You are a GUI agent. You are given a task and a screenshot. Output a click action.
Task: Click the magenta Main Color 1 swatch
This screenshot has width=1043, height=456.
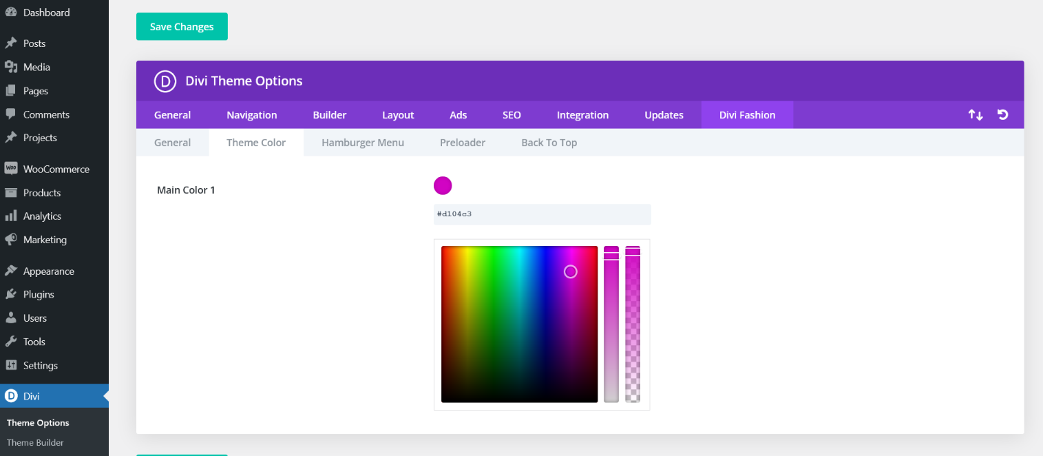[x=443, y=185]
